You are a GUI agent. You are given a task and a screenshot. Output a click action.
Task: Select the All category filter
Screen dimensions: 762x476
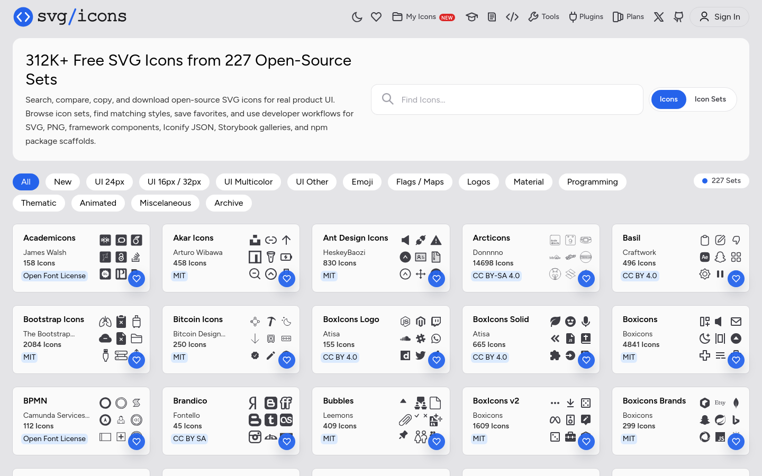coord(26,182)
